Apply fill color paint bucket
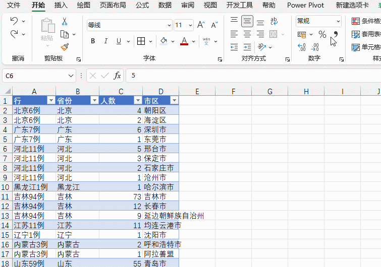The height and width of the screenshot is (267, 381). tap(164, 41)
